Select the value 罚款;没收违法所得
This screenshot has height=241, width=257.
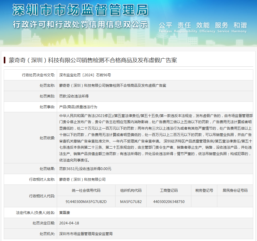pyautogui.click(x=74, y=96)
